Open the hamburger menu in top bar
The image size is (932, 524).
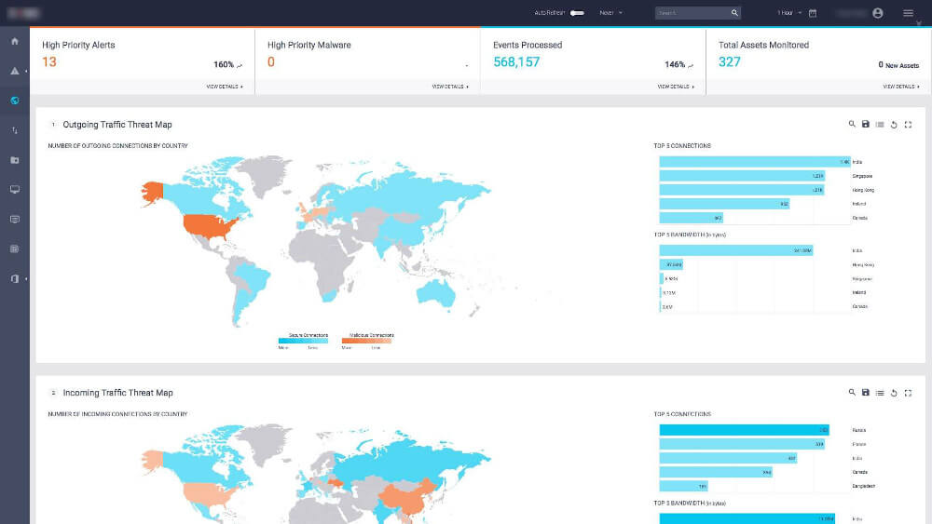click(x=908, y=13)
